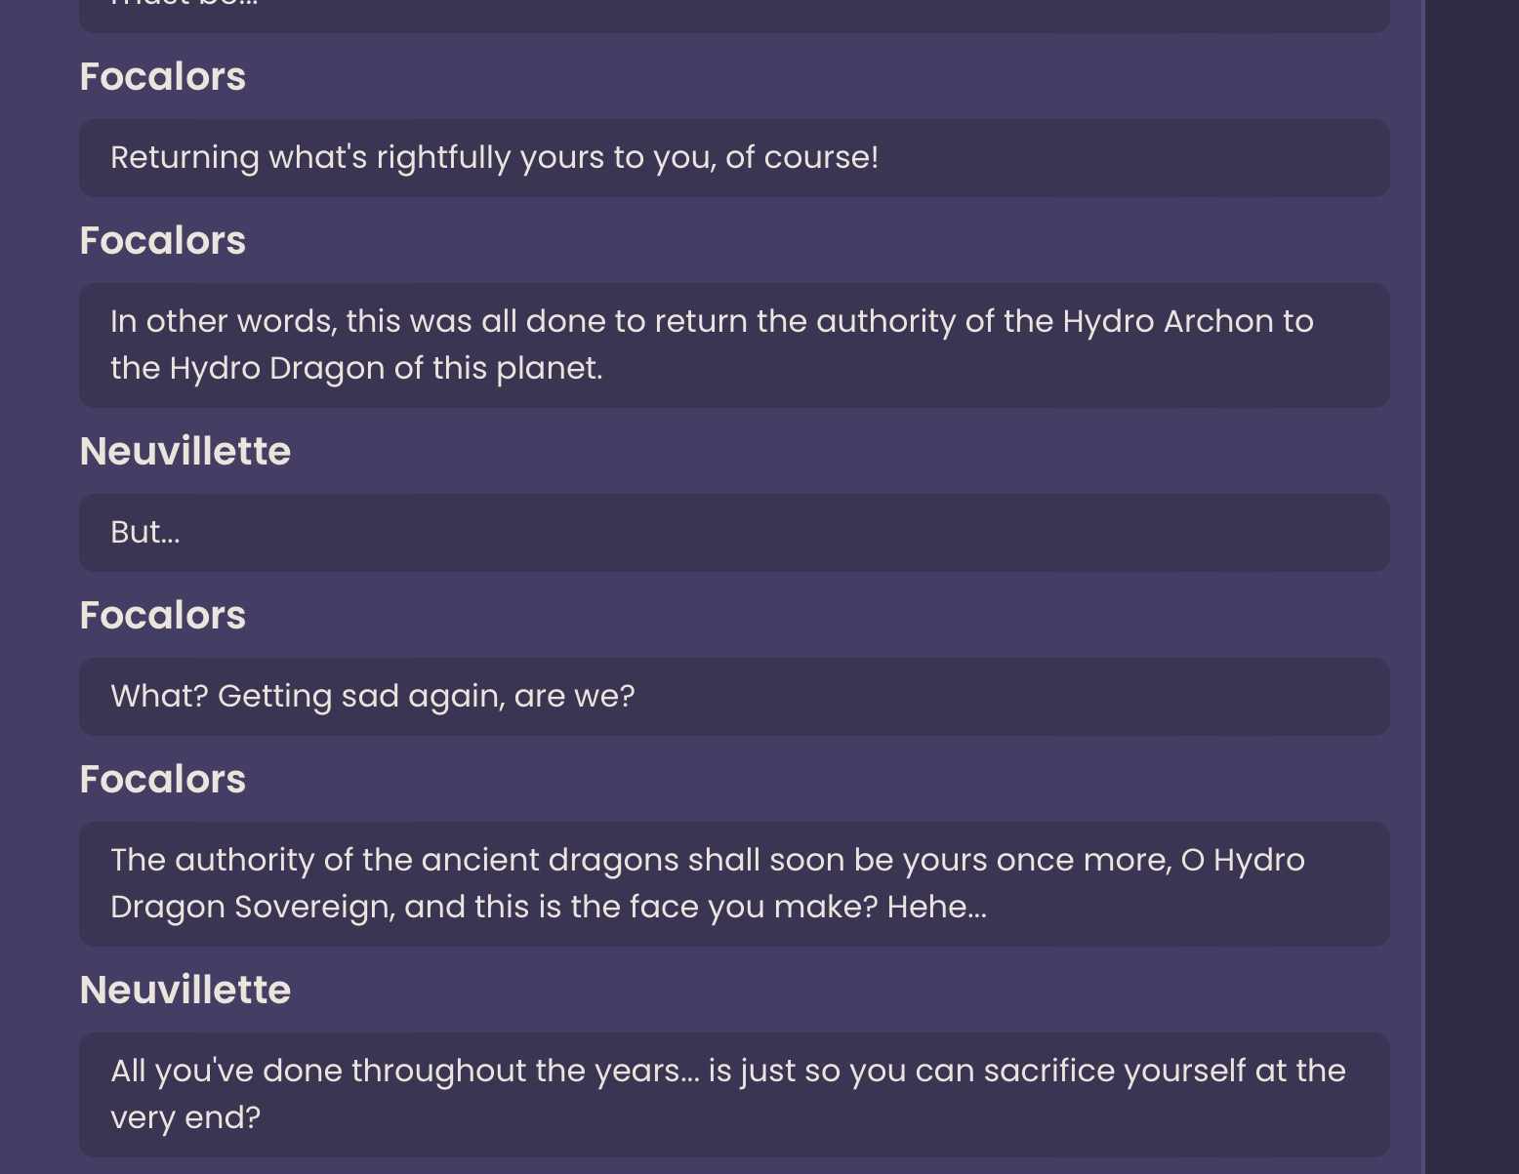
Task: Click the words "very end?" in the last box
Action: pyautogui.click(x=185, y=1118)
